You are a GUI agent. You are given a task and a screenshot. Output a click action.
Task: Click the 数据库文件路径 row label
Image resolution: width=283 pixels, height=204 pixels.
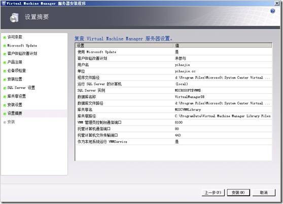pyautogui.click(x=90, y=103)
